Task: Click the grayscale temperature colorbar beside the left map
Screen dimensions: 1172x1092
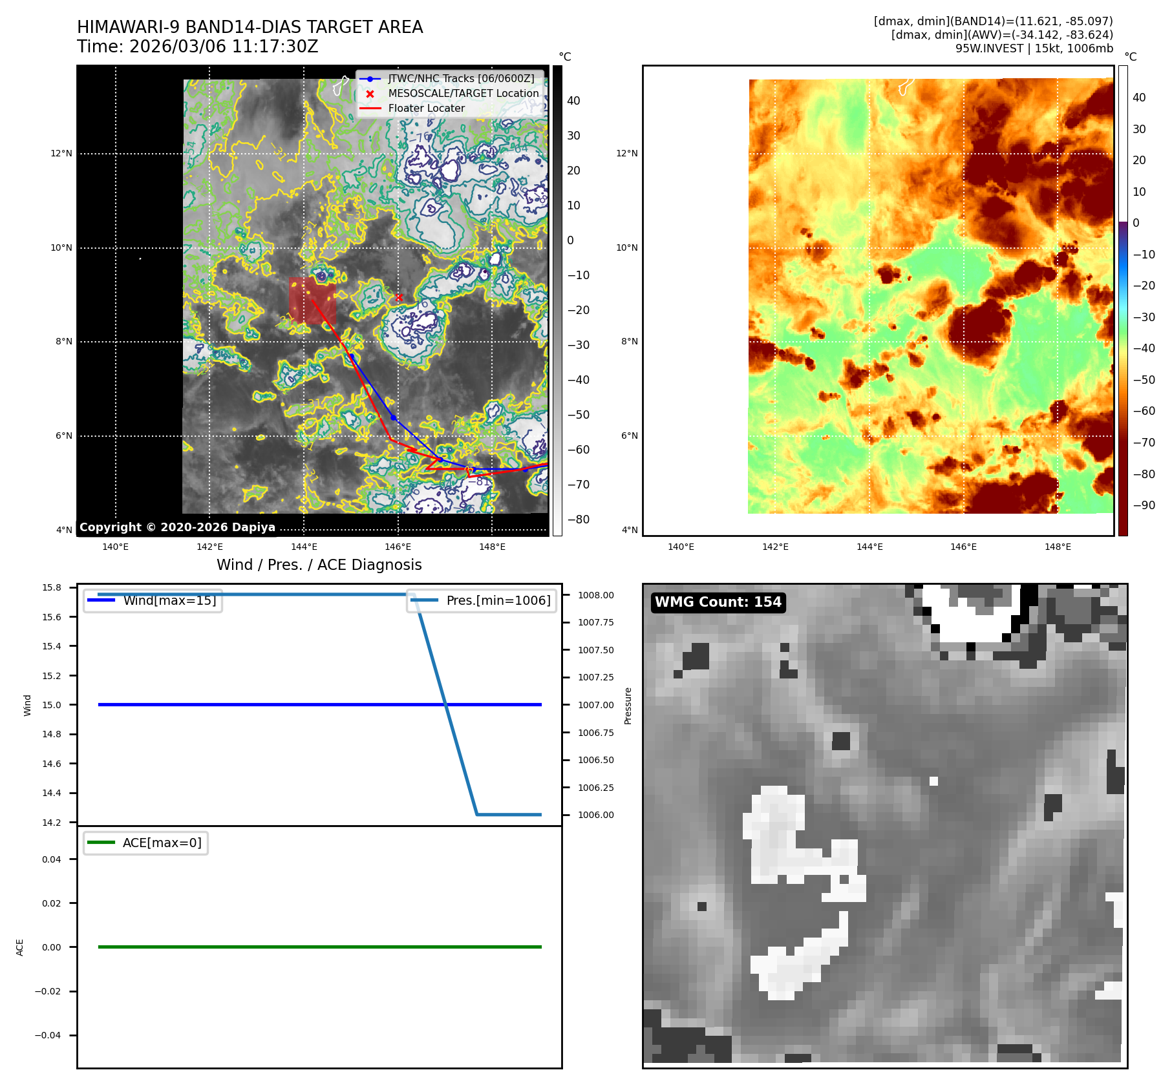Action: pos(557,300)
